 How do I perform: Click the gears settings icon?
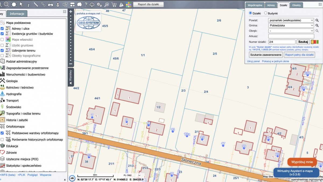coord(99,4)
